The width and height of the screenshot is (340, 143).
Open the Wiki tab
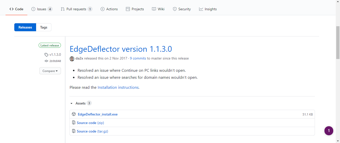pyautogui.click(x=158, y=9)
